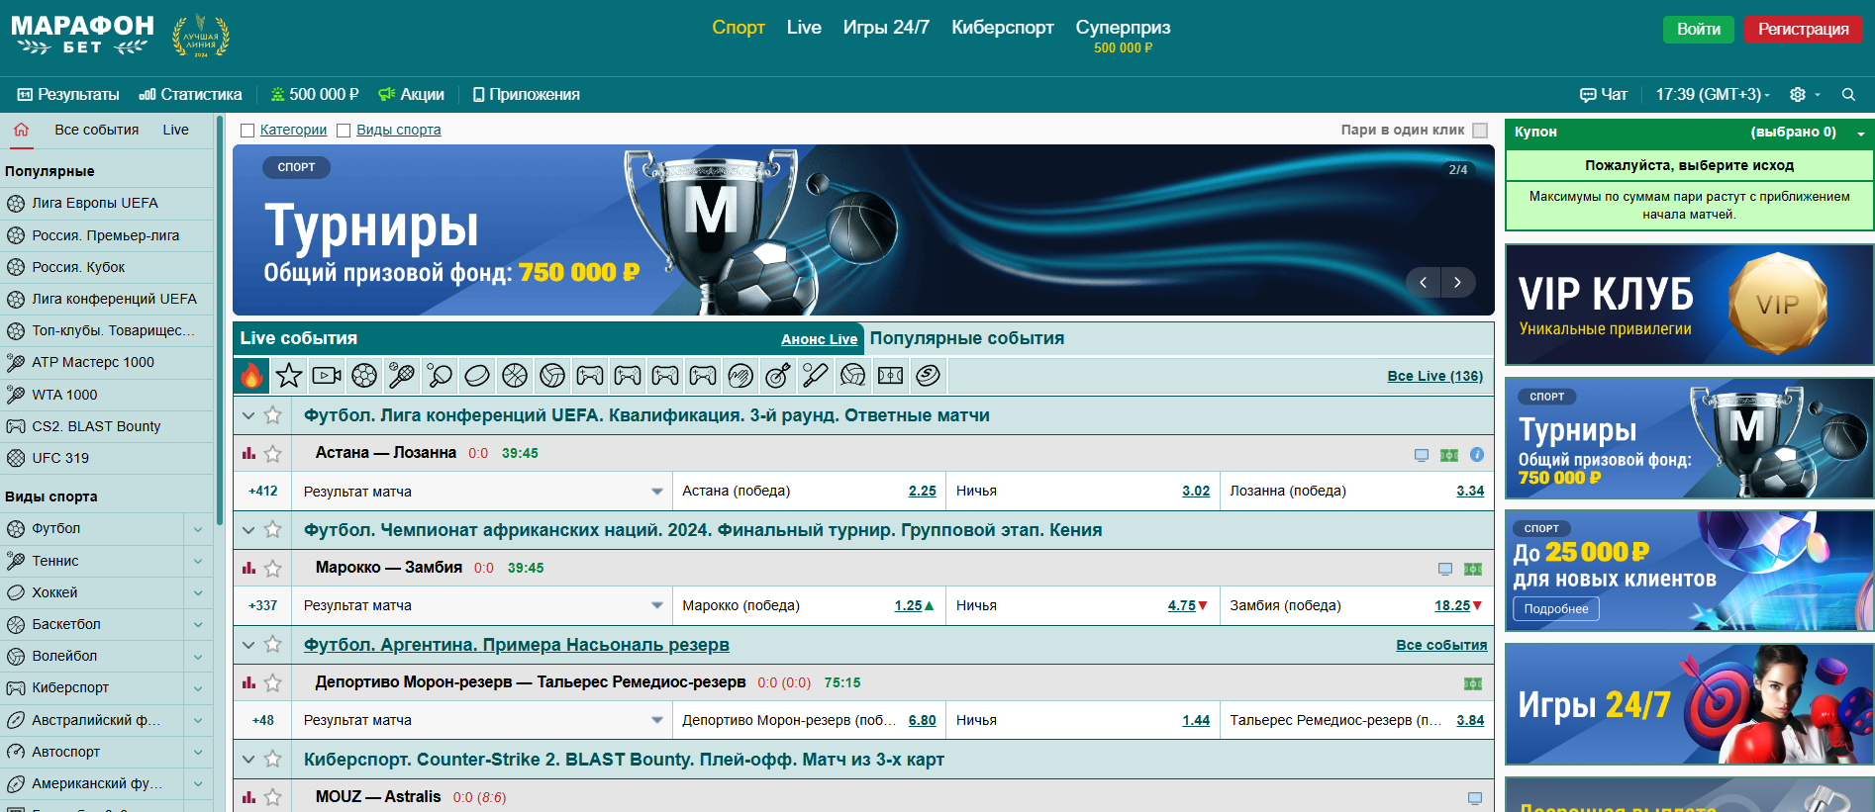The width and height of the screenshot is (1875, 812).
Task: Open Приложения in the top bar
Action: pos(527,95)
